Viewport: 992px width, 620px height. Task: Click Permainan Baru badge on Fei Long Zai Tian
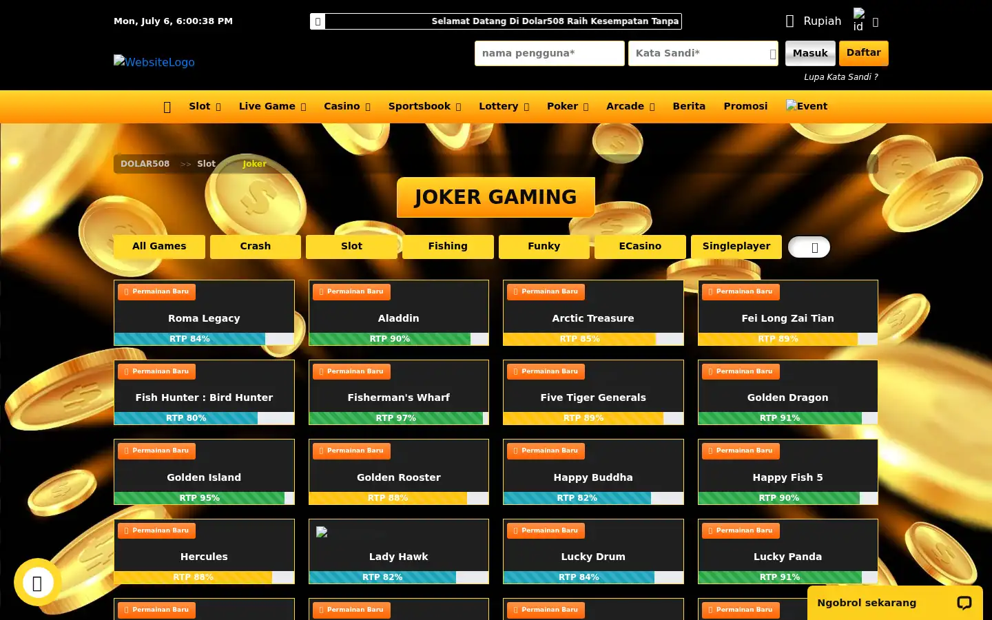pos(741,292)
